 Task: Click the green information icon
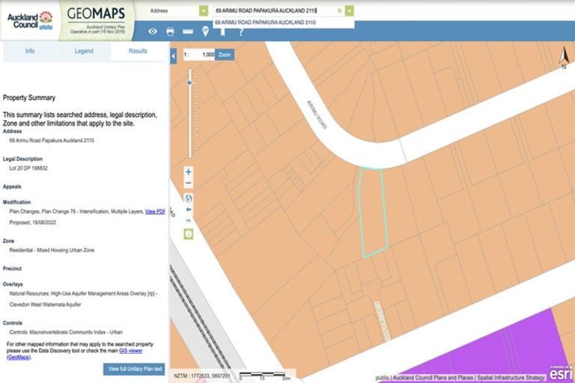189,233
